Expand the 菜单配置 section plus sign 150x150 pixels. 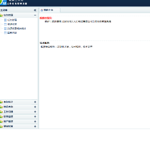tap(35, 126)
